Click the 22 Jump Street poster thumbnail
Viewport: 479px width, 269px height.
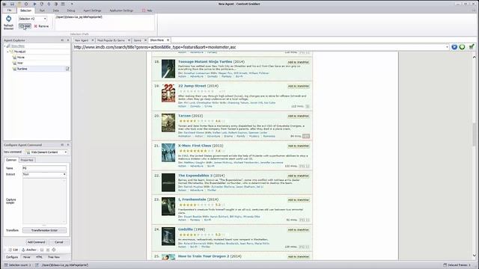(x=168, y=93)
